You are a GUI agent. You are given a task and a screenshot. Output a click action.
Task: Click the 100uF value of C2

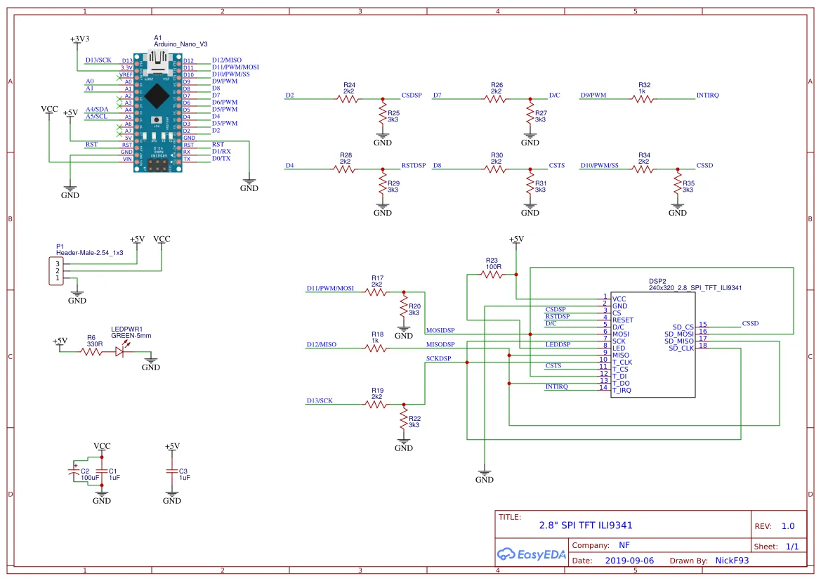89,478
